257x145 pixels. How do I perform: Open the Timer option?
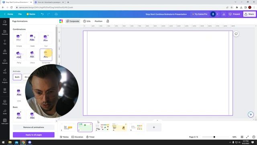90,137
